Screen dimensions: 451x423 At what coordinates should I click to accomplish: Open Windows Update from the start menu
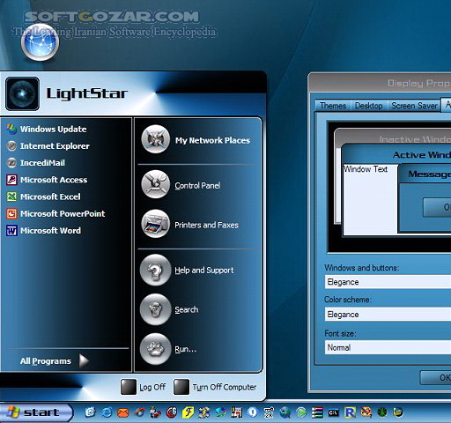pyautogui.click(x=47, y=129)
